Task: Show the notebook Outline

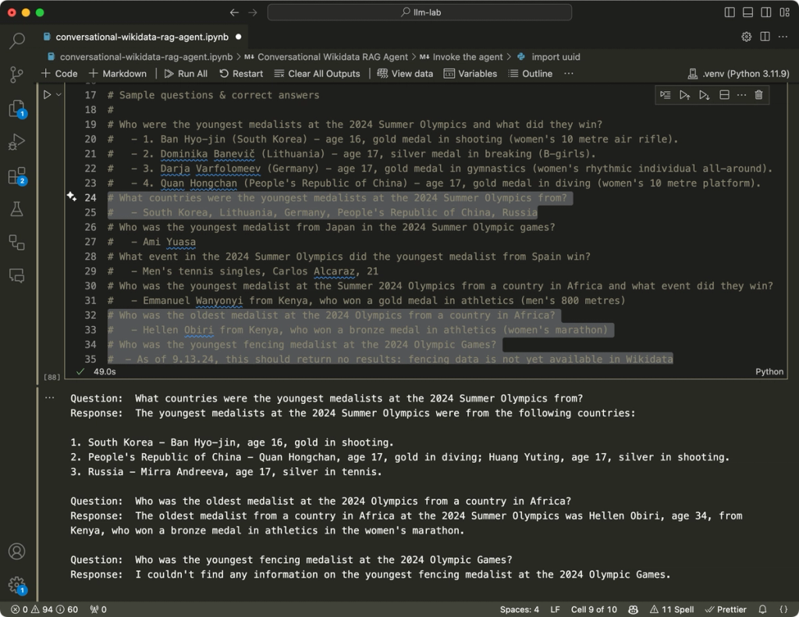Action: [530, 74]
